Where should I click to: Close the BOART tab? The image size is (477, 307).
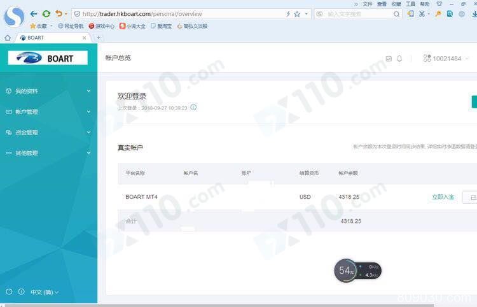pos(84,38)
